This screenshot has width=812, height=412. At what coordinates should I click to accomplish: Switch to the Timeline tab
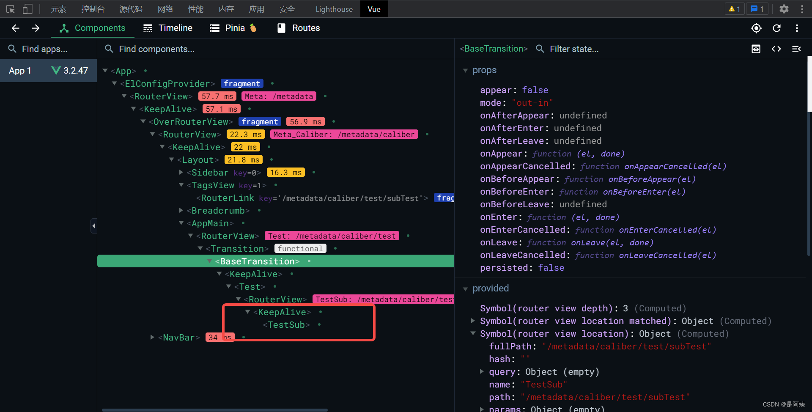point(167,28)
